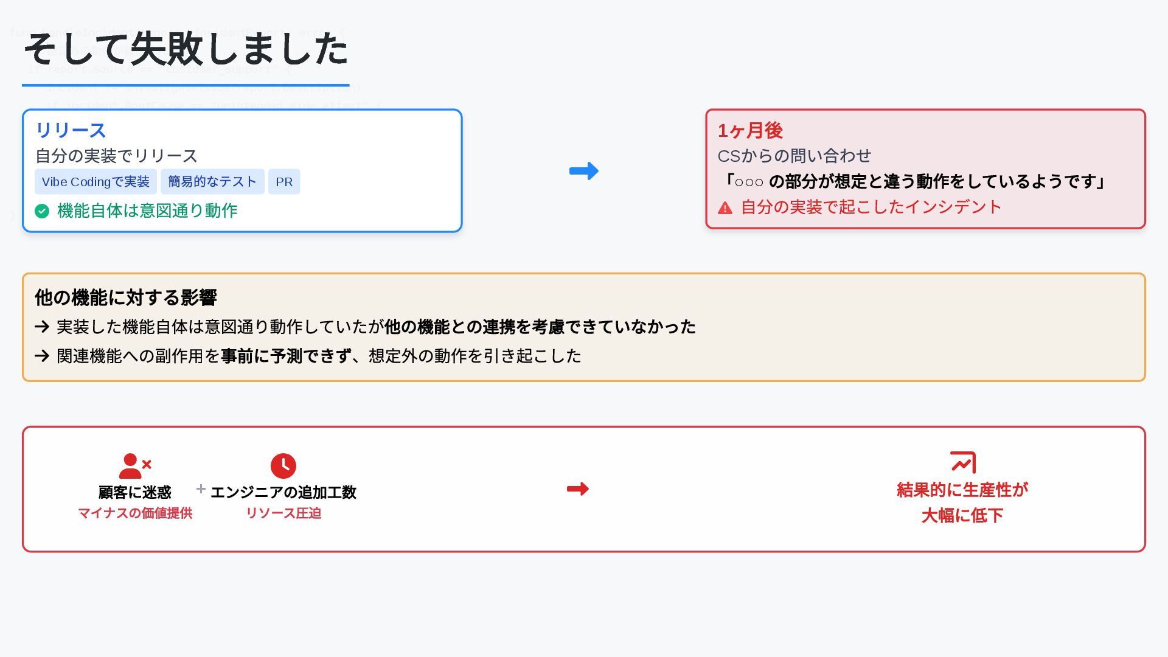Click '結果的に生産性が大幅に低下' text
The height and width of the screenshot is (657, 1168).
962,502
